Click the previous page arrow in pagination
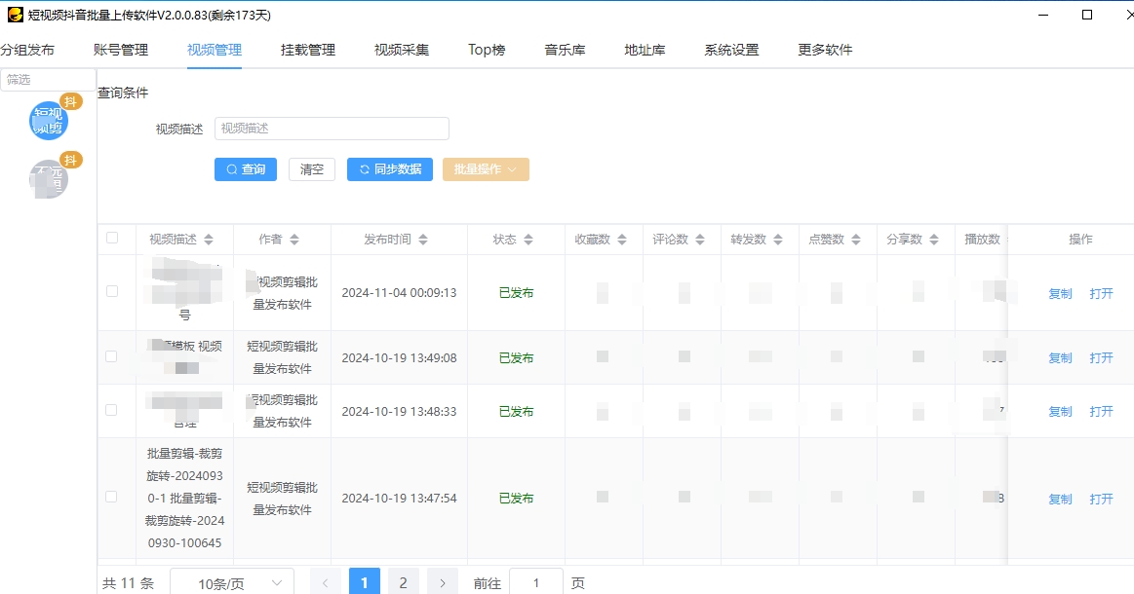The height and width of the screenshot is (594, 1134). 325,582
